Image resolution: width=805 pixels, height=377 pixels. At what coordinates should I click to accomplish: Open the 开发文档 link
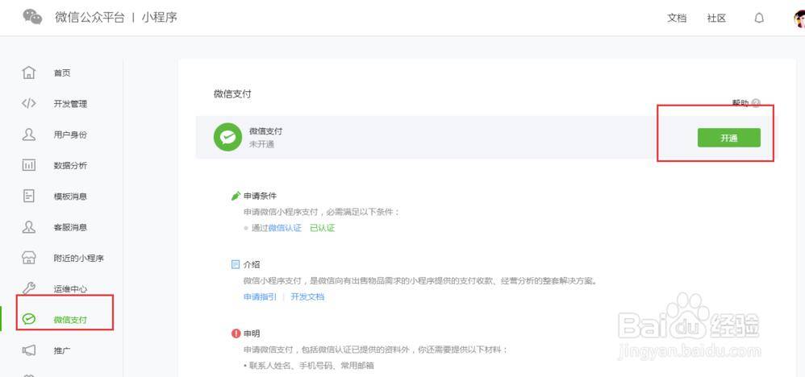click(307, 296)
